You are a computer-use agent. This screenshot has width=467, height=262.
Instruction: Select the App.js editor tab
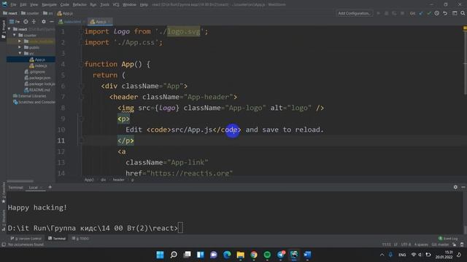(x=100, y=22)
